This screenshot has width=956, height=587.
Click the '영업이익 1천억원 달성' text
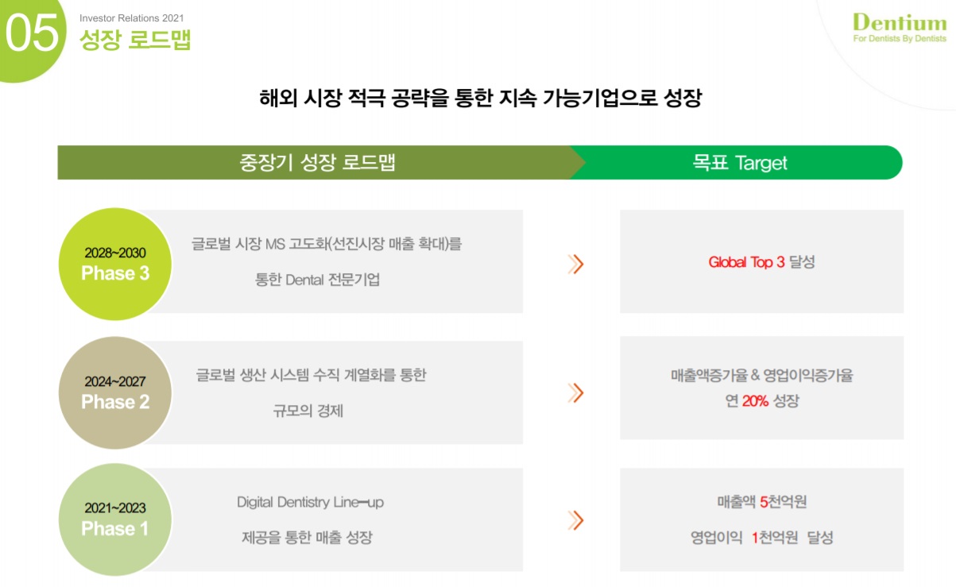click(761, 538)
